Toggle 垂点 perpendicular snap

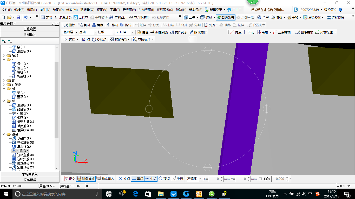137,179
